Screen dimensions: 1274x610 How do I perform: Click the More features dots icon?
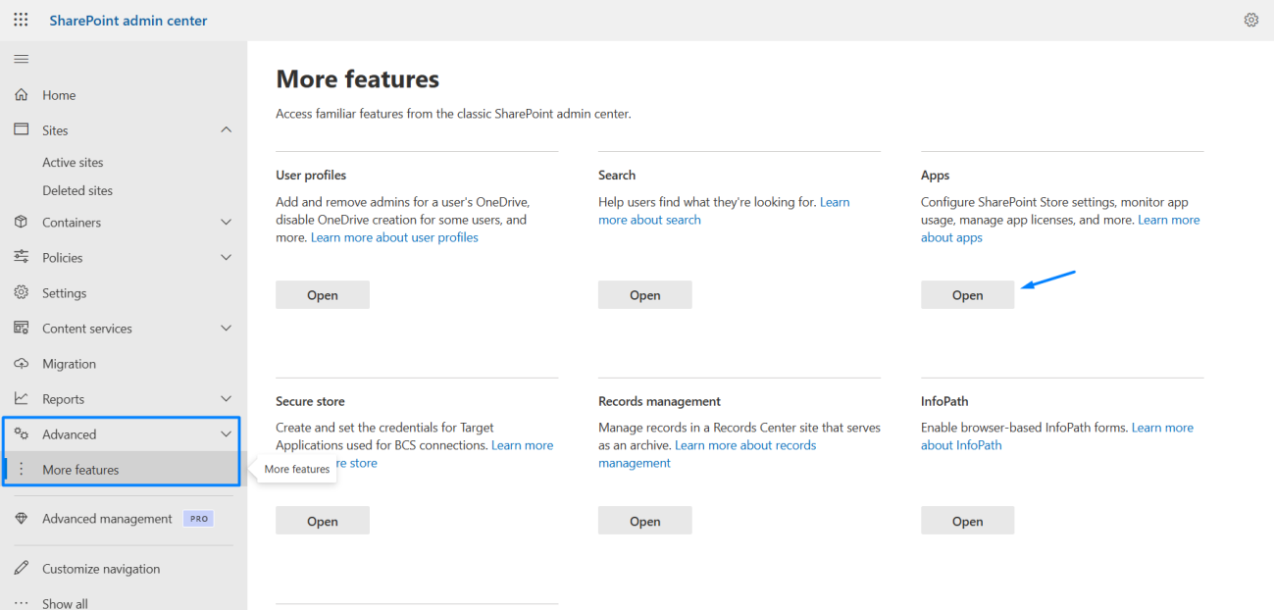pyautogui.click(x=21, y=469)
